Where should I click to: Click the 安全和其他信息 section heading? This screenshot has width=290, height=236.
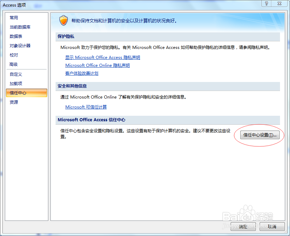(x=72, y=86)
